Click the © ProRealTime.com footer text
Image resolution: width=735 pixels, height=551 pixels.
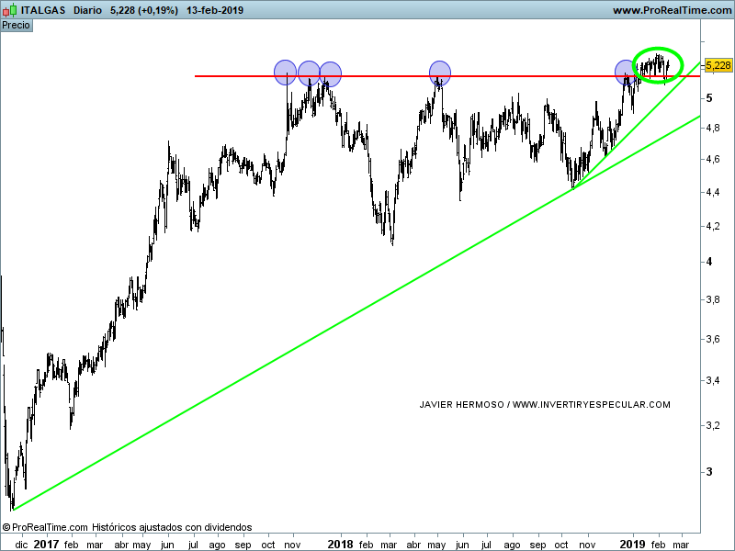point(46,527)
